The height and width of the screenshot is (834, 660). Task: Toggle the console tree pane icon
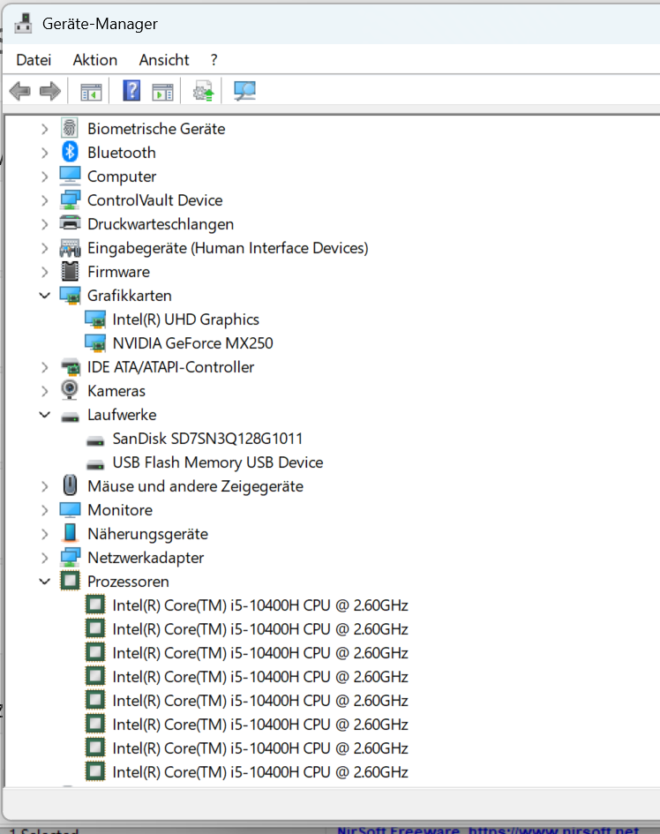click(91, 92)
